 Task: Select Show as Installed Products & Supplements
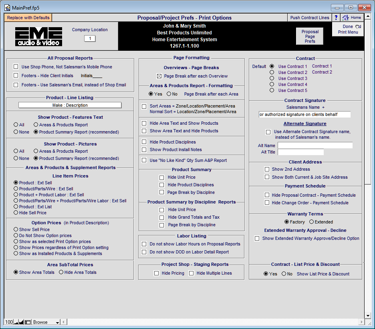click(x=16, y=253)
